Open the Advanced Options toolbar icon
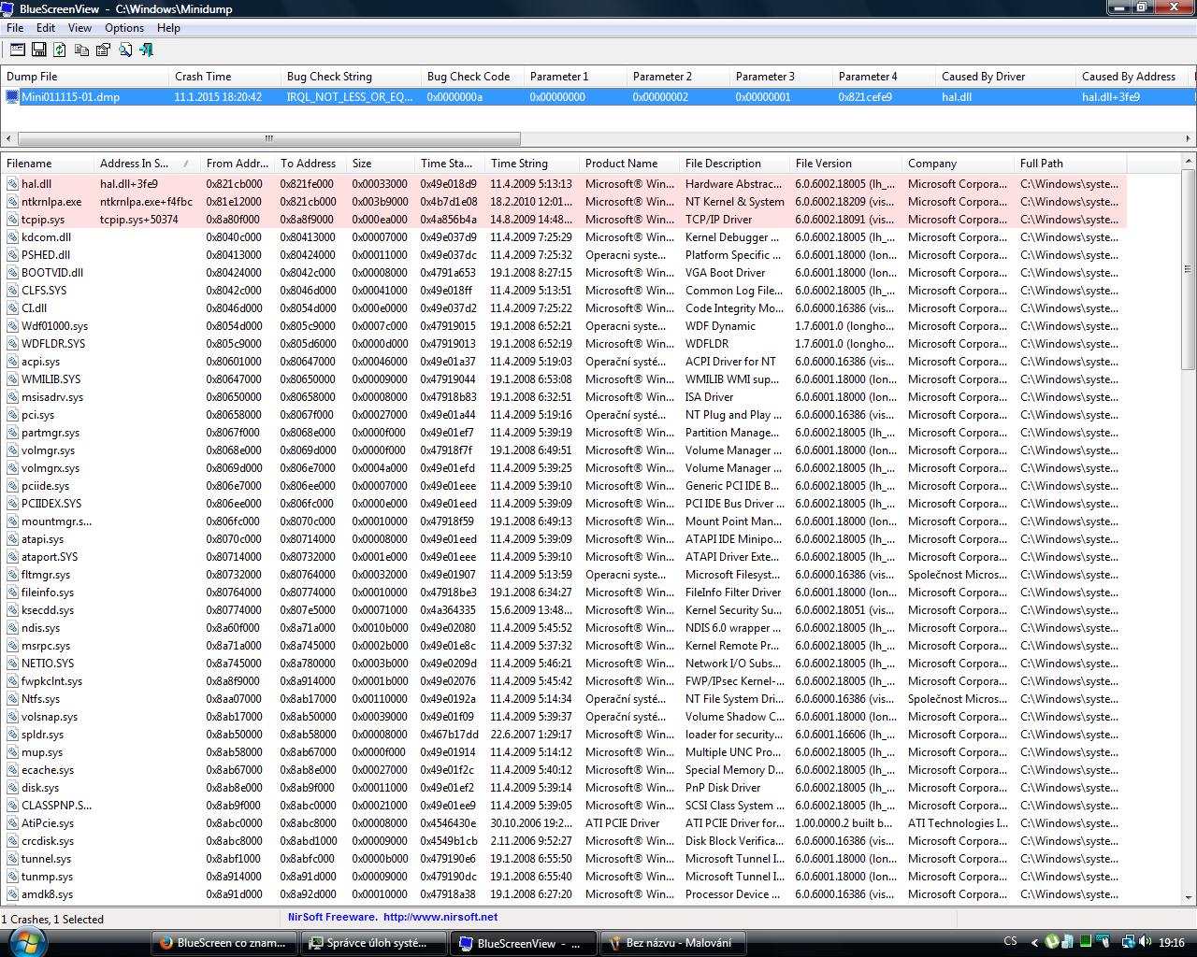The image size is (1197, 957). [18, 50]
